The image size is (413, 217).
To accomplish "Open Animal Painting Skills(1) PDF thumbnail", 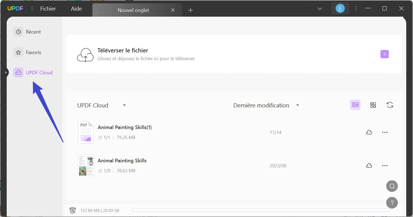I will click(x=86, y=132).
